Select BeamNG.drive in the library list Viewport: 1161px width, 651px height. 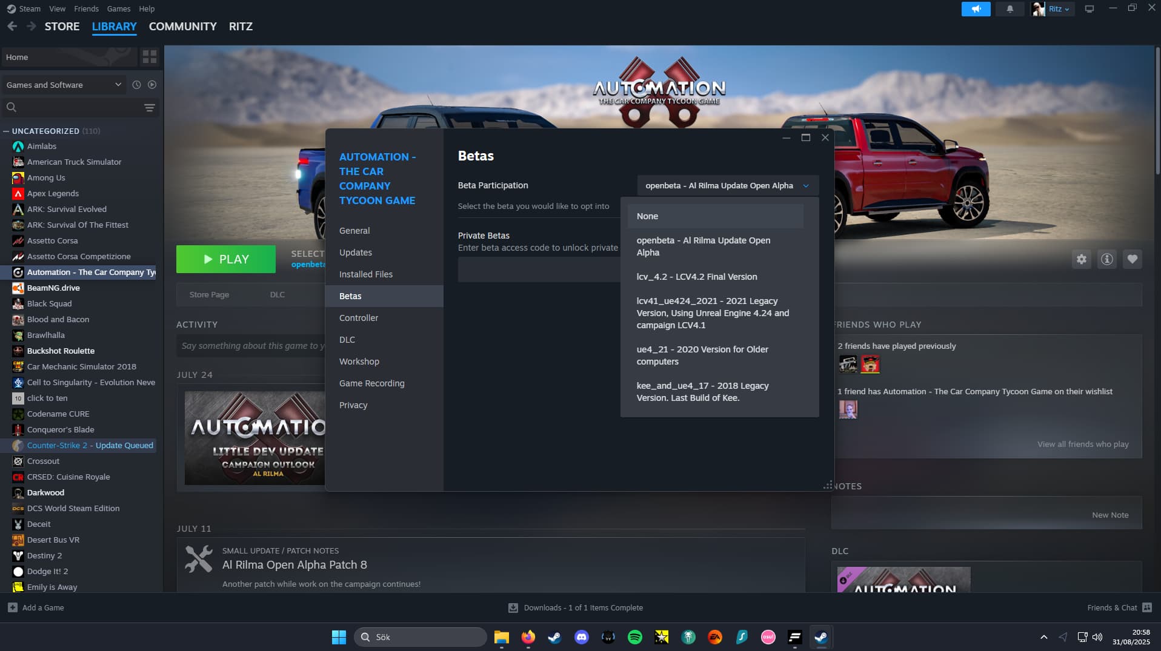pyautogui.click(x=53, y=288)
